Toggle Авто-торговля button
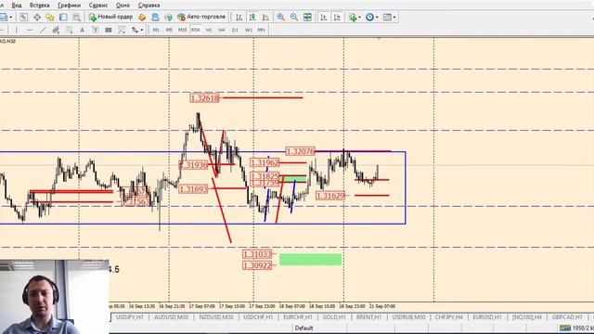Screen dimensions: 594x334 [201, 17]
